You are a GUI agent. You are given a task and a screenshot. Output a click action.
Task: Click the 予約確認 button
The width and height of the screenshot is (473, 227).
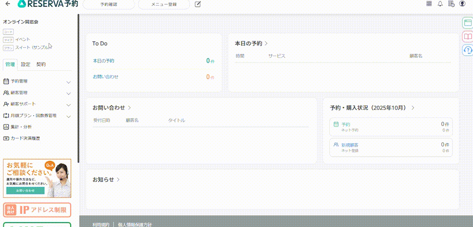tap(109, 4)
